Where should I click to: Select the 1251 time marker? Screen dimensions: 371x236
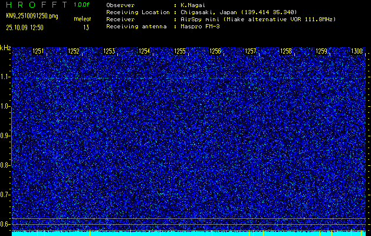pos(38,51)
